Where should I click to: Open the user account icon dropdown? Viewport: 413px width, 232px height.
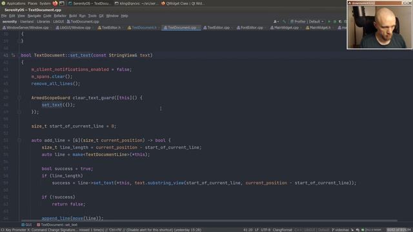point(276,21)
